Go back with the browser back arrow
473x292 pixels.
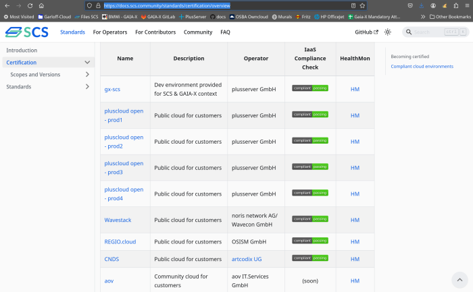[x=7, y=5]
